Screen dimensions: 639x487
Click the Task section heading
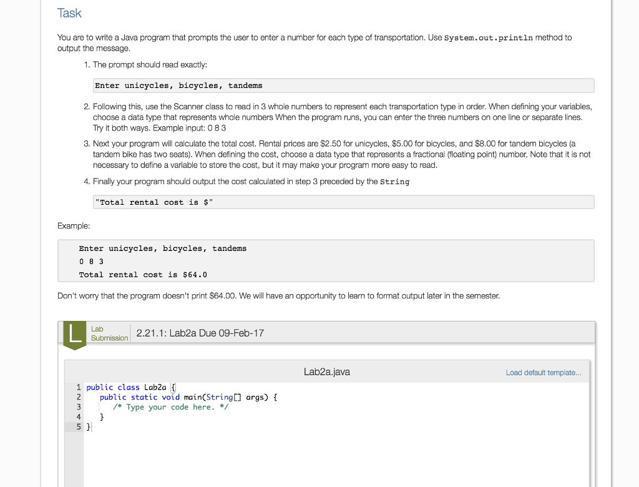click(x=69, y=13)
